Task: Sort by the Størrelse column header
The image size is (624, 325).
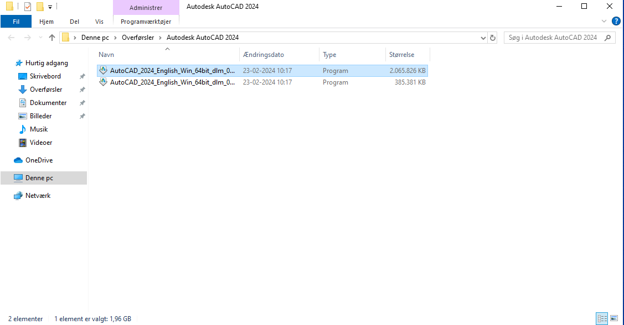Action: [408, 54]
